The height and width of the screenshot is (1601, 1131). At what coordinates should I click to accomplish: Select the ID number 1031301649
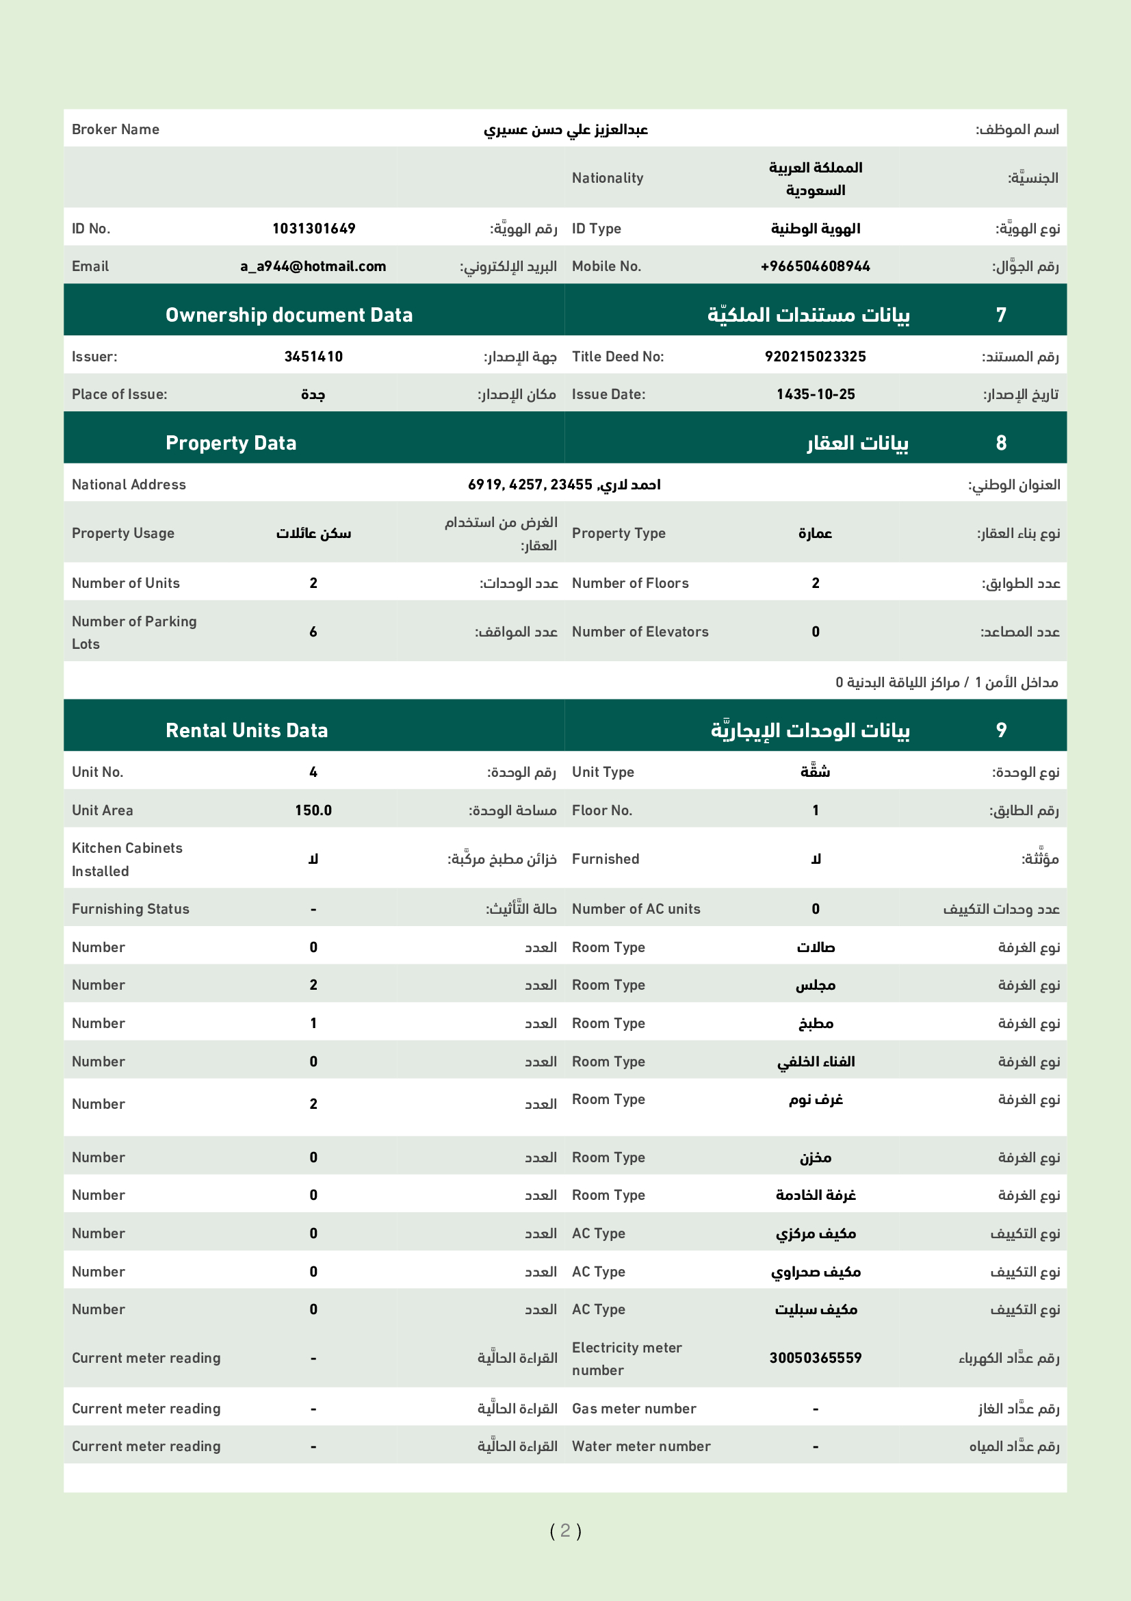313,229
